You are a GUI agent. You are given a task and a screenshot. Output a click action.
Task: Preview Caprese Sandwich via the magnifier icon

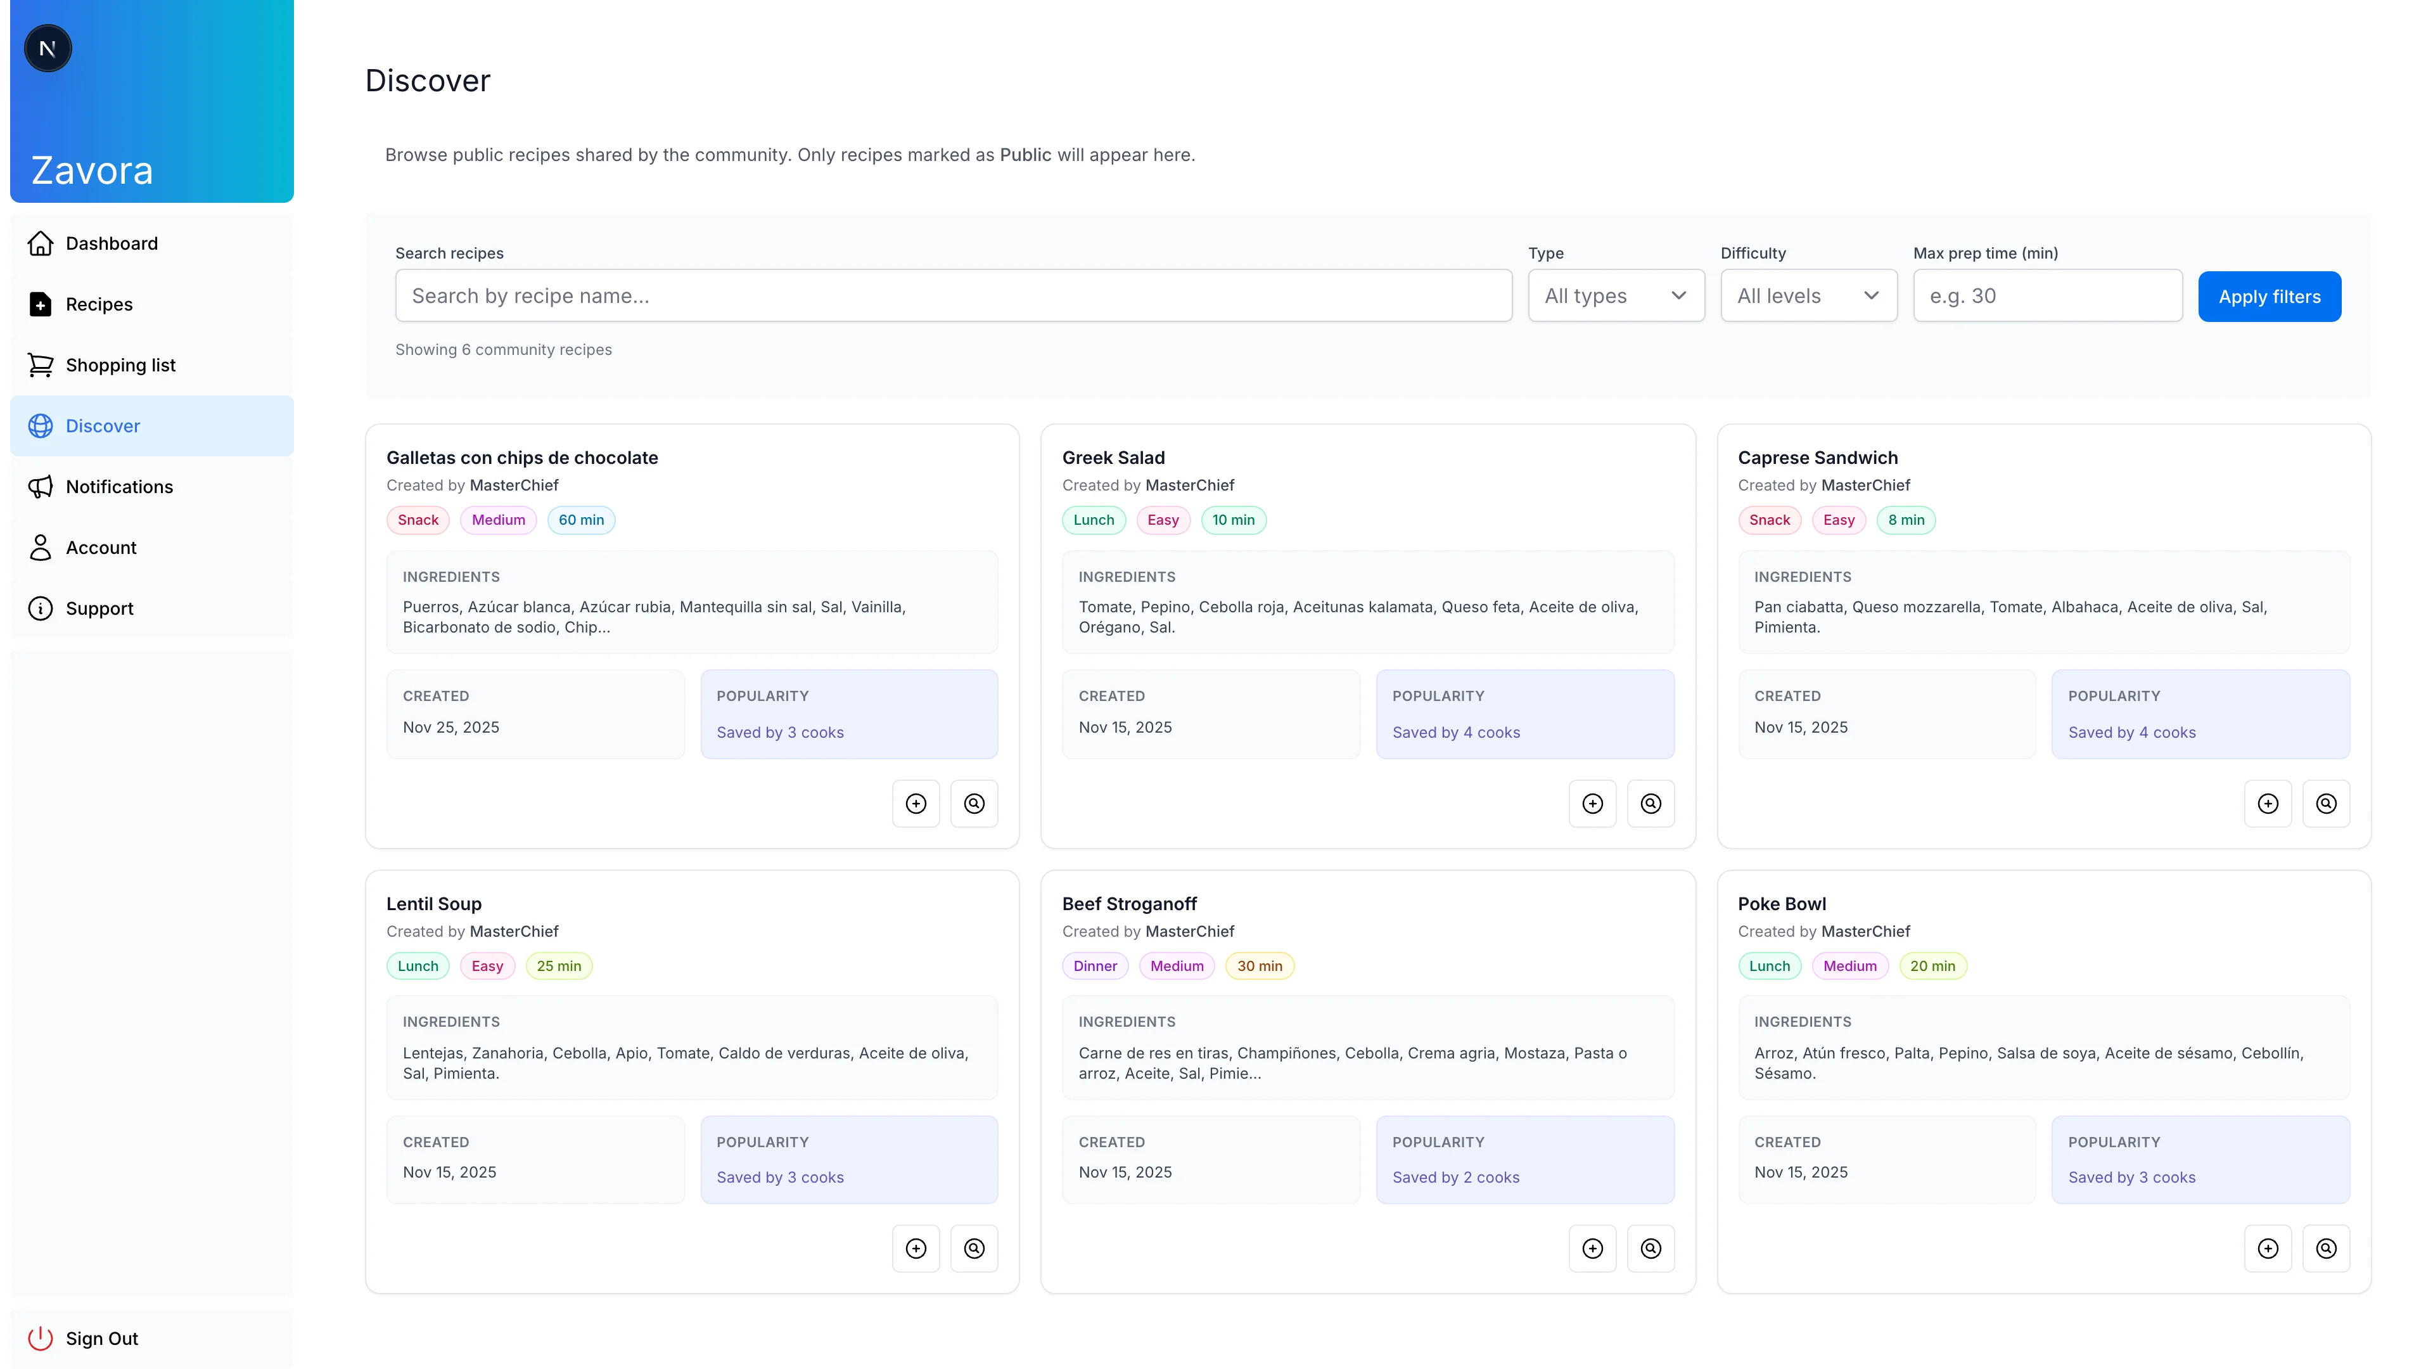[2327, 803]
